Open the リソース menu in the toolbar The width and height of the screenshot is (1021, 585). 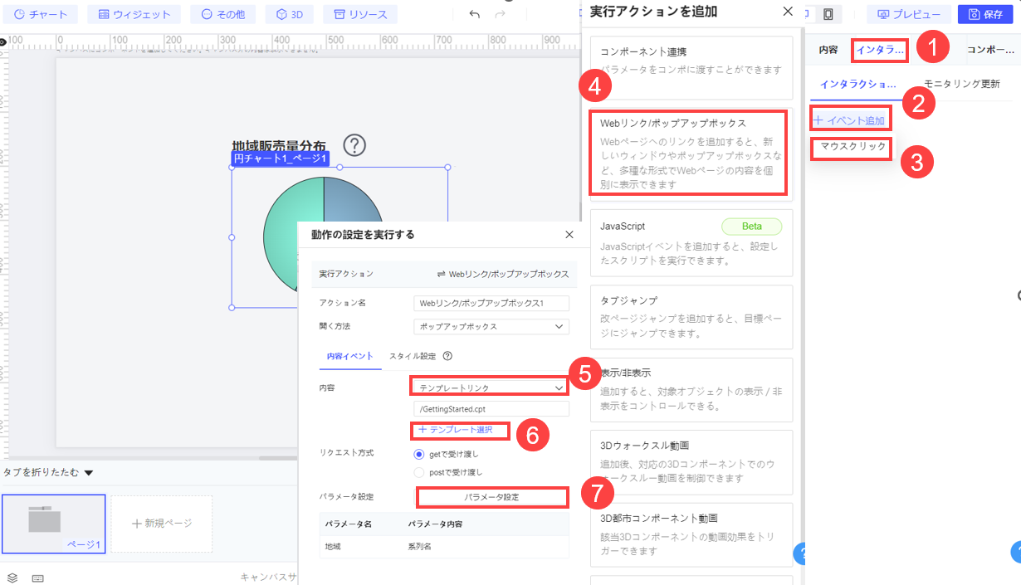[x=360, y=14]
